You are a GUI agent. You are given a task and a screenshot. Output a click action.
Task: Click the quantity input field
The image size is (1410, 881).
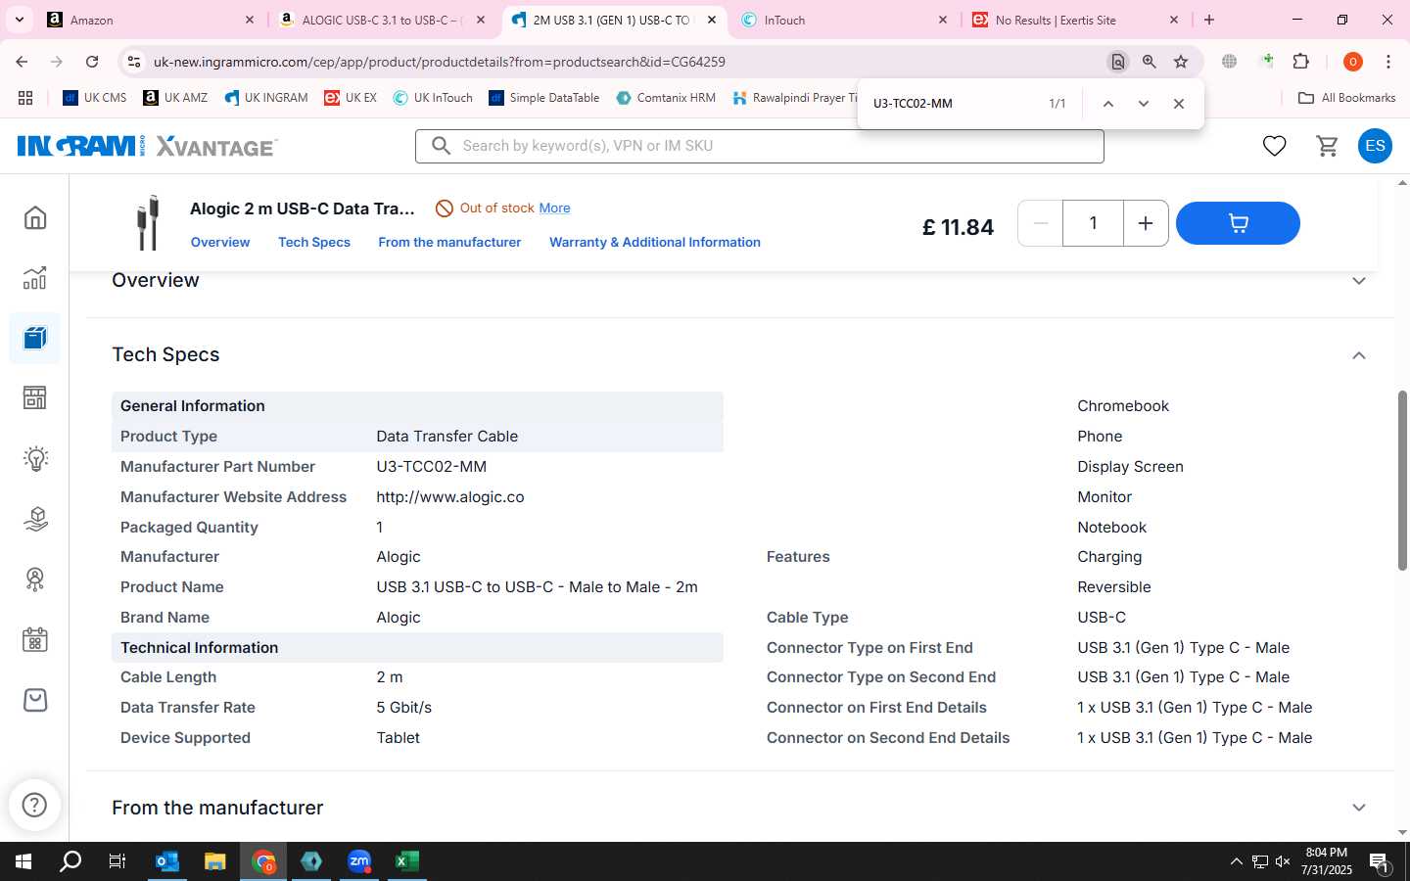click(1093, 223)
